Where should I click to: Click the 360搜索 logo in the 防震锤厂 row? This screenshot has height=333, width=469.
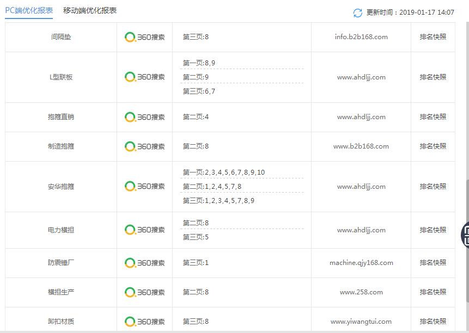click(144, 263)
